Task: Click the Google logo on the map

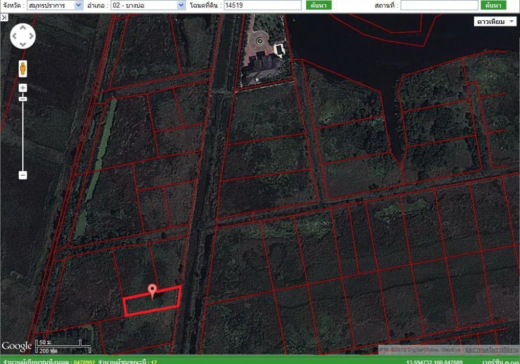Action: click(x=17, y=346)
